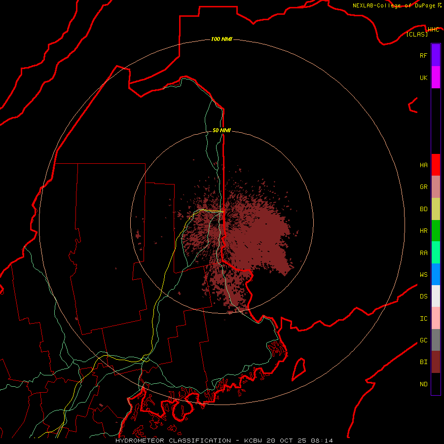This screenshot has width=444, height=444.
Task: Click the UK legend label
Action: (423, 77)
